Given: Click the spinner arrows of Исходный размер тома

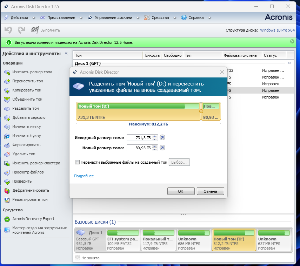Looking at the screenshot, I should click(x=155, y=138).
